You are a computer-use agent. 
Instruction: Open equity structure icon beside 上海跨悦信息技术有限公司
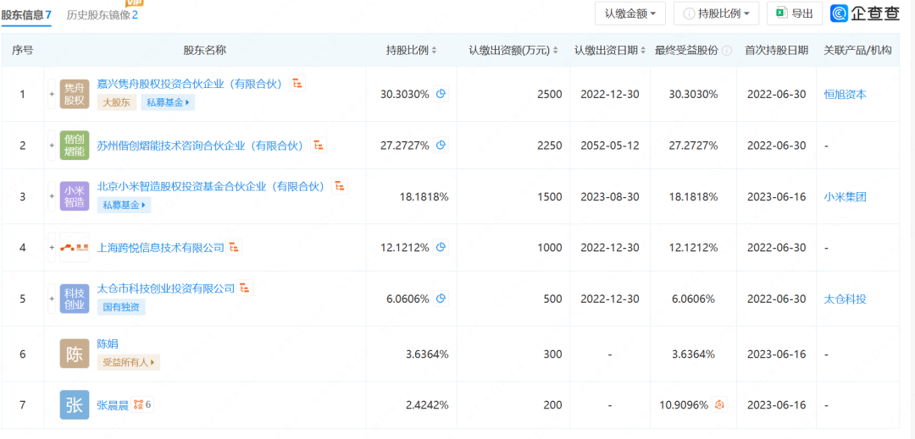[234, 248]
